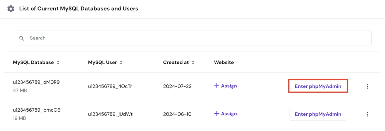Click plus icon in second Assign link
The height and width of the screenshot is (131, 385).
(217, 114)
